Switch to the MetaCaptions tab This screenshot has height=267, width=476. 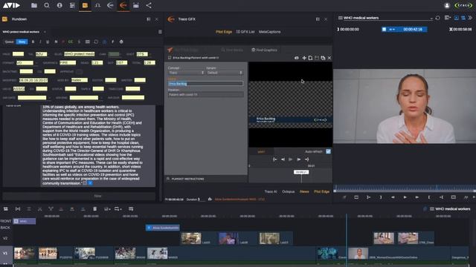point(269,32)
